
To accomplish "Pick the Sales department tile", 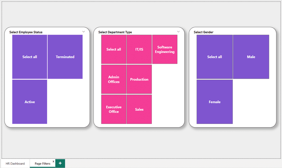I will coord(139,109).
